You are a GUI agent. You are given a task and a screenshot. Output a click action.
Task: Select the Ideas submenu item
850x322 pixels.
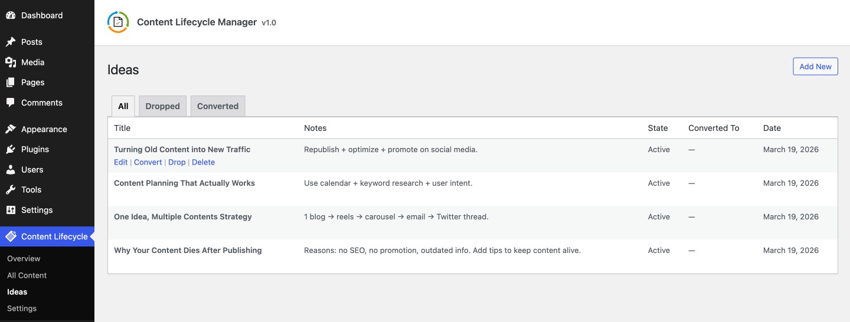[17, 292]
